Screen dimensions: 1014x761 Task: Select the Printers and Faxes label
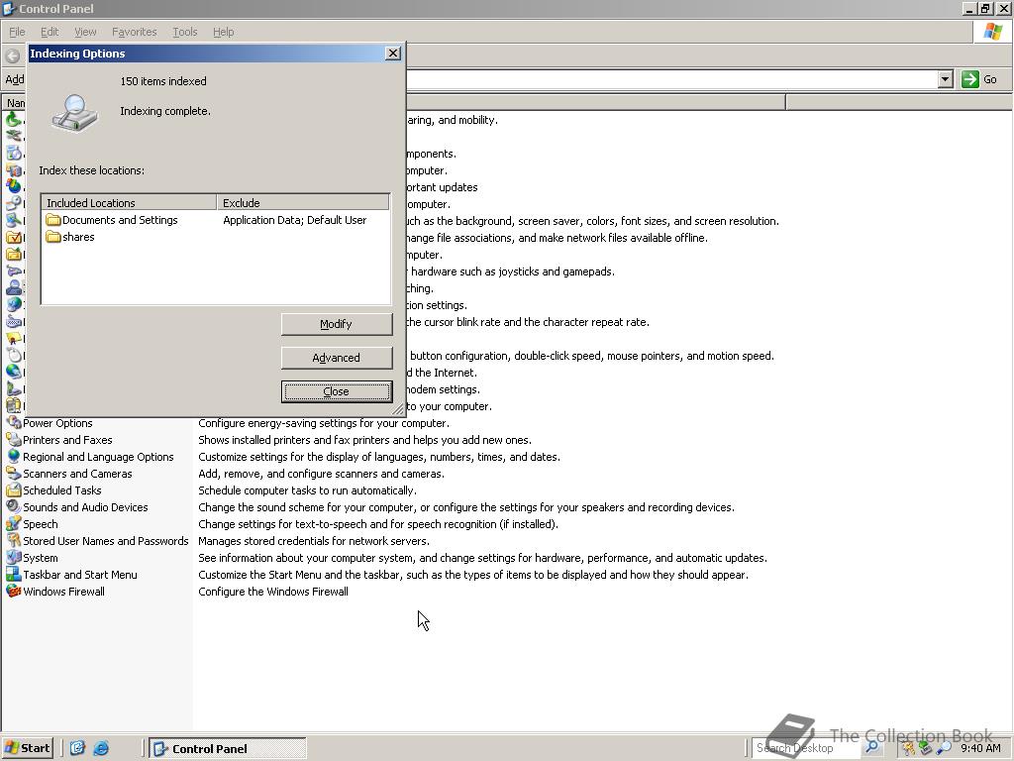pos(67,440)
